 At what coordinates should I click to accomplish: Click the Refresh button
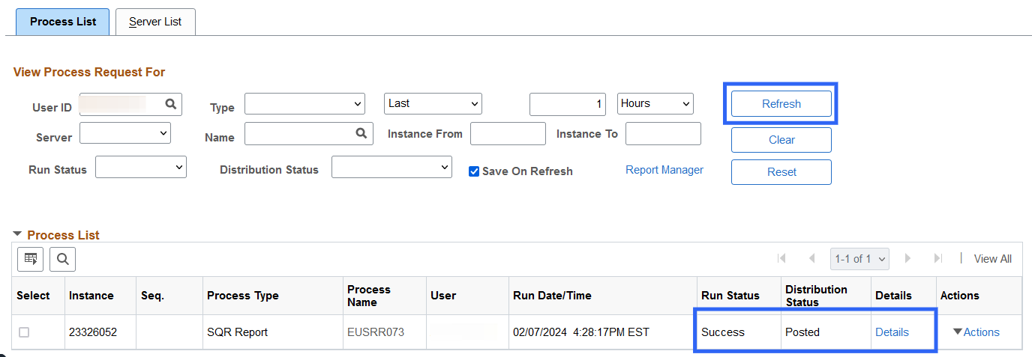(x=781, y=104)
